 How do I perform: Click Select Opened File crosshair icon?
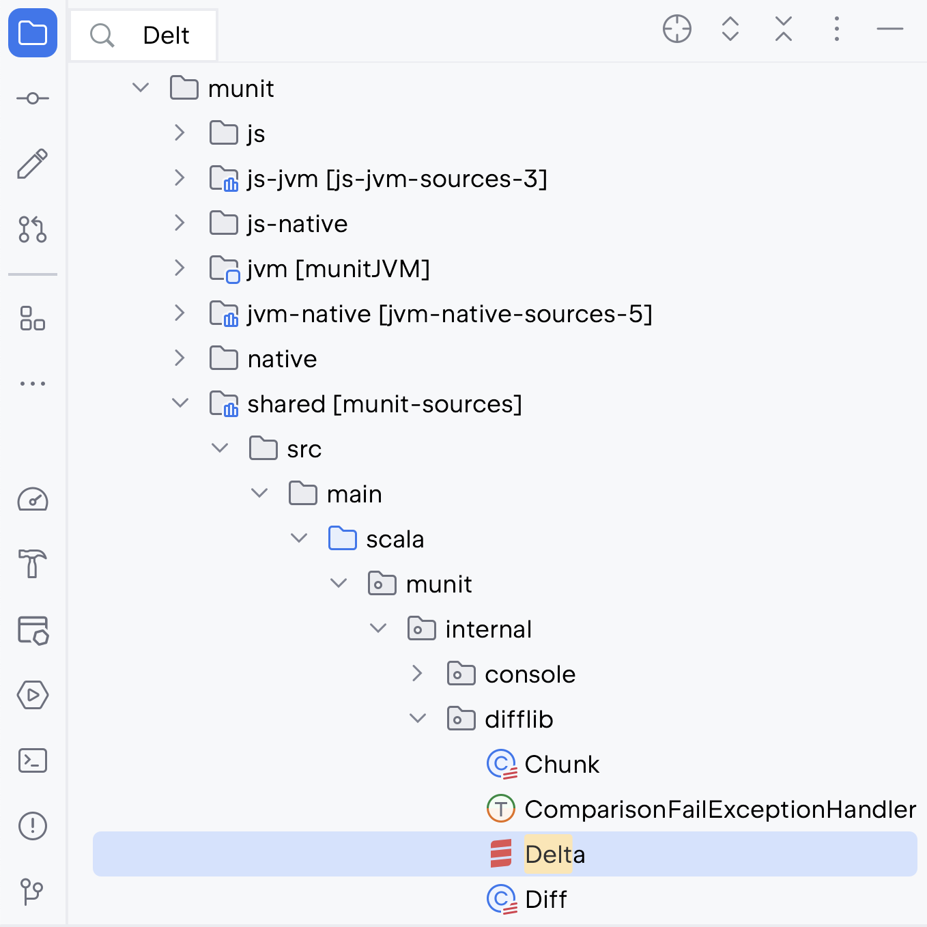point(677,29)
